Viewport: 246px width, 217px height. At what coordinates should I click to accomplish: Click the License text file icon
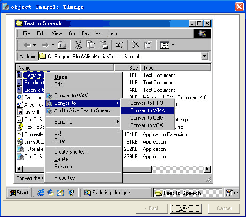[20, 90]
